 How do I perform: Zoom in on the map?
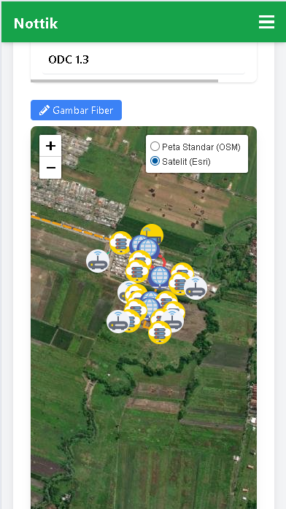50,146
